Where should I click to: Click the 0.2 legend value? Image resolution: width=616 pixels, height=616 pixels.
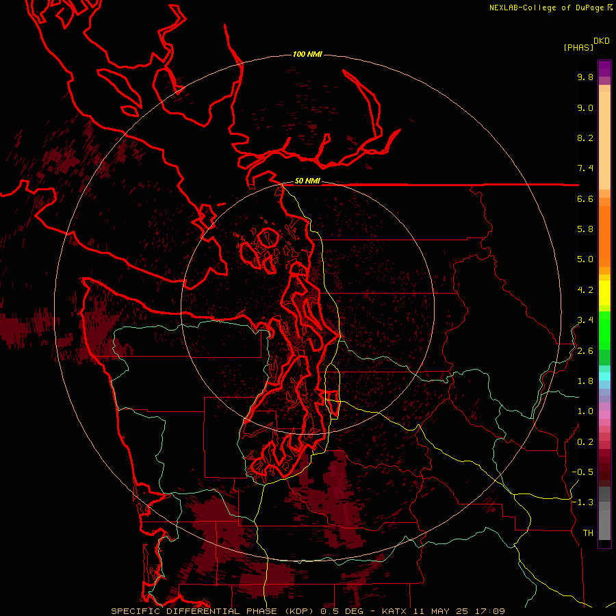pos(585,442)
